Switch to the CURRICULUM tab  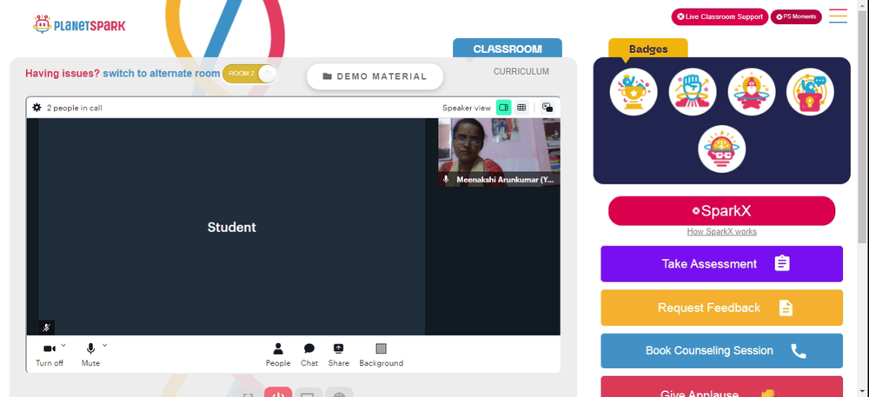521,71
